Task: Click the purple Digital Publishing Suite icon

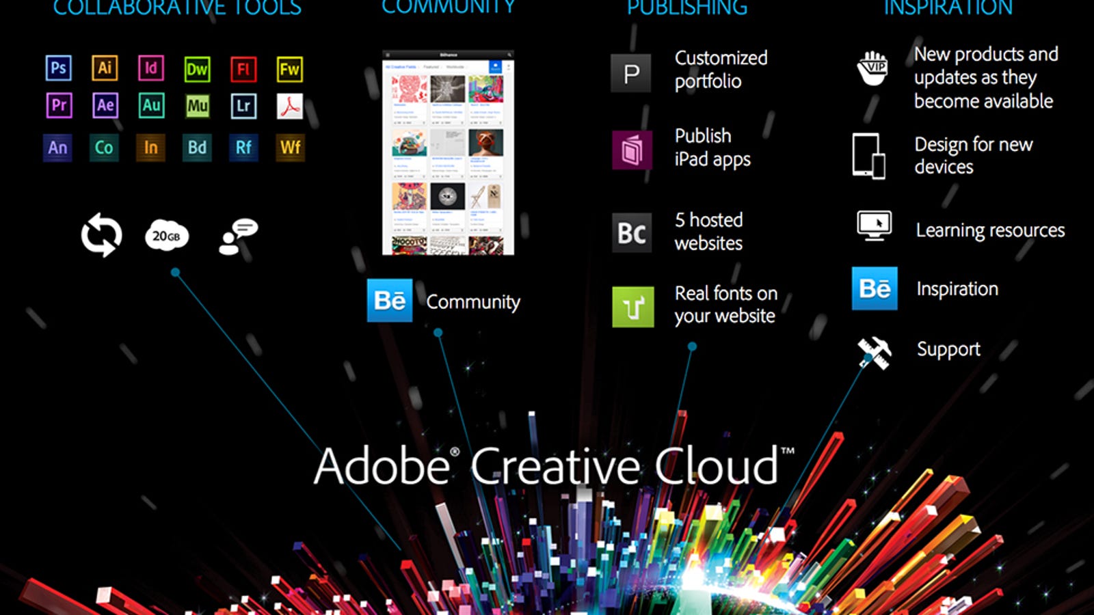Action: [632, 150]
